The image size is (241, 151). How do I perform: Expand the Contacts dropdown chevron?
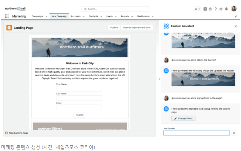101,16
